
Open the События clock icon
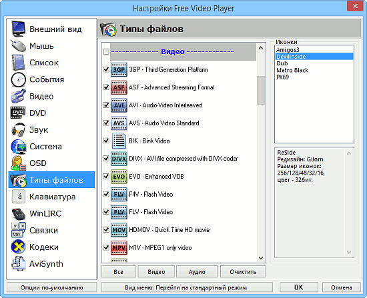pyautogui.click(x=18, y=79)
